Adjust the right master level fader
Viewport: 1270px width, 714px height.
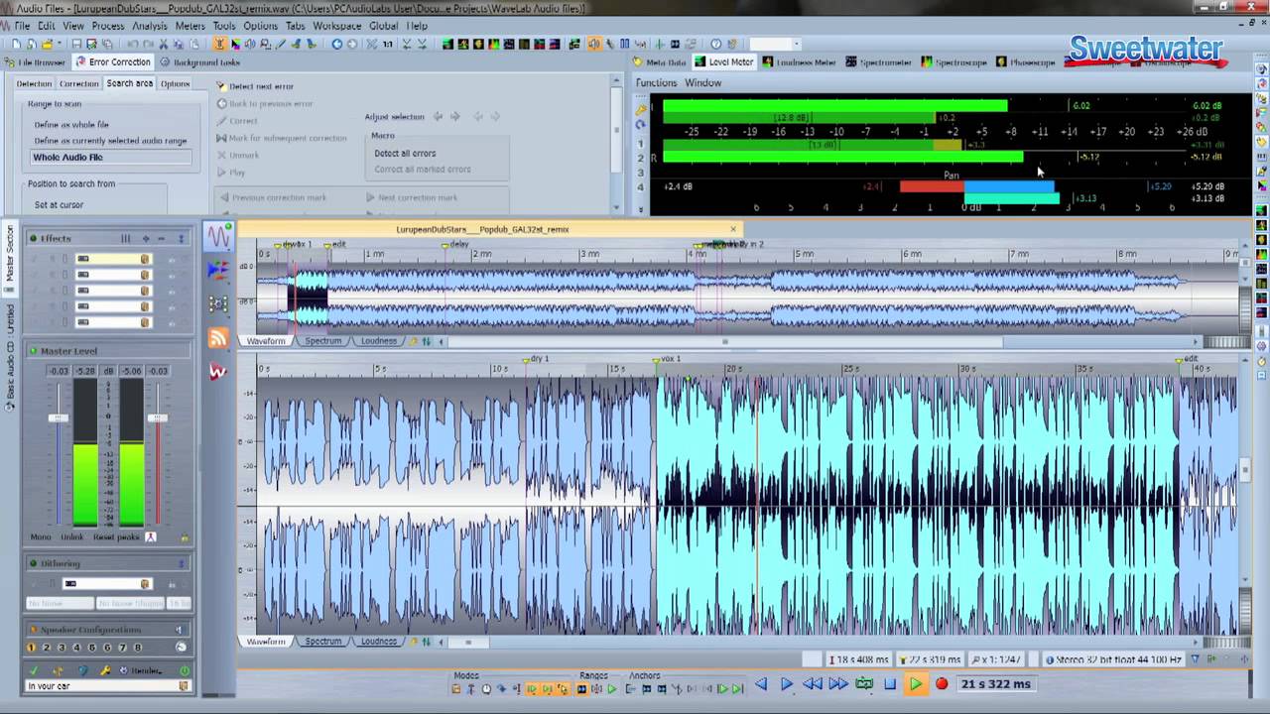pyautogui.click(x=158, y=418)
